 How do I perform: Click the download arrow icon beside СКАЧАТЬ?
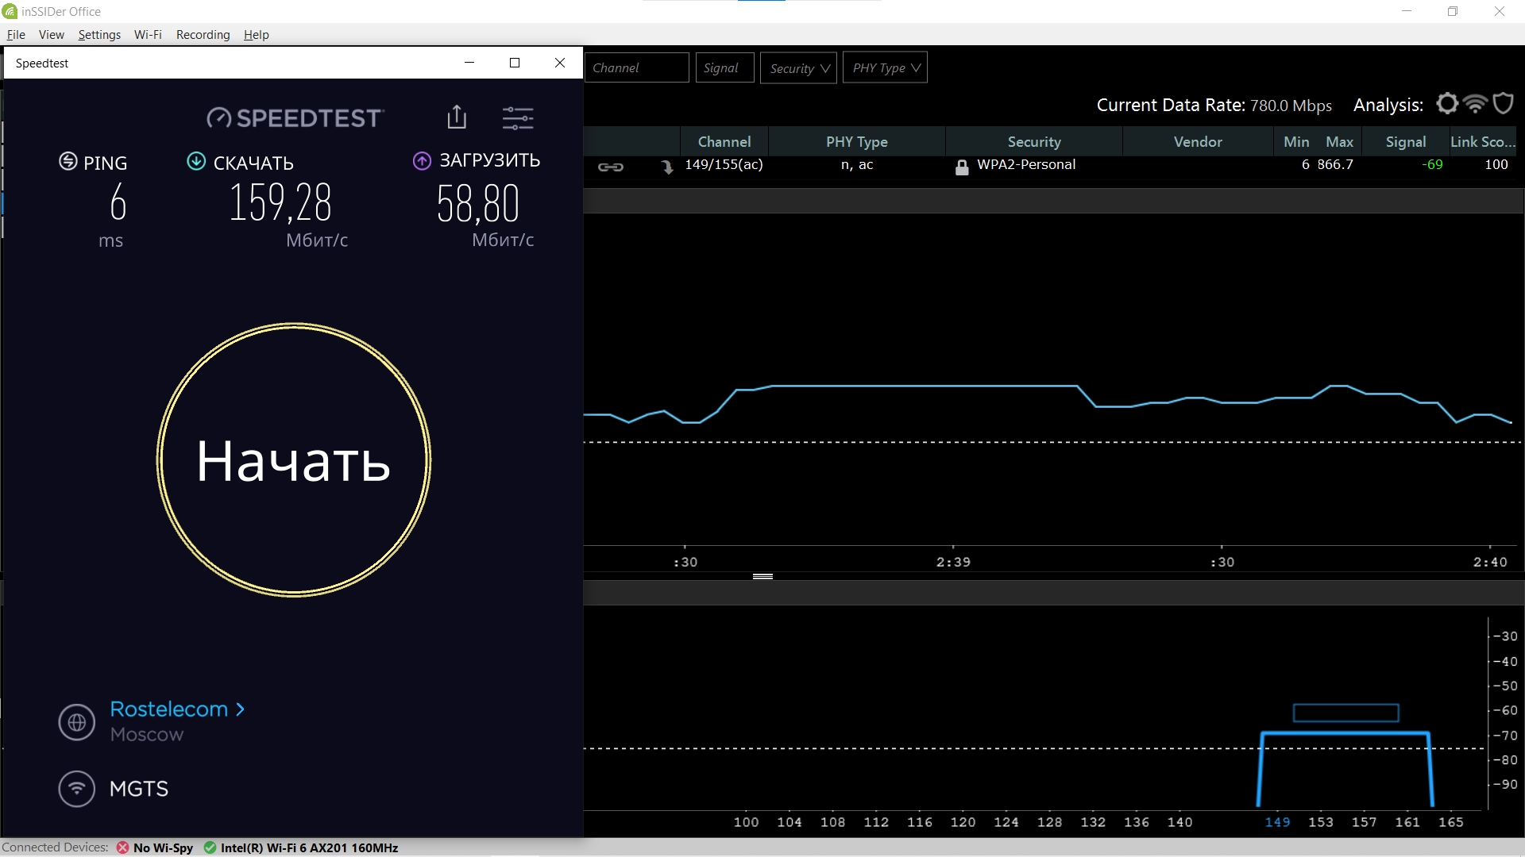click(x=196, y=161)
